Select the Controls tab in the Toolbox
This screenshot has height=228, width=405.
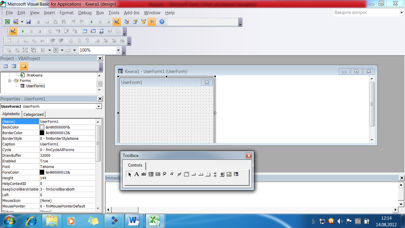point(135,165)
